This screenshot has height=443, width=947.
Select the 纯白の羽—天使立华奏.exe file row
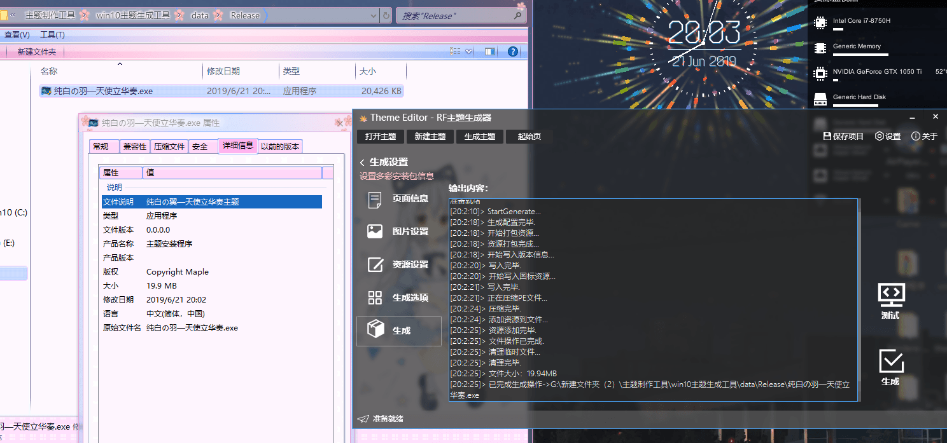point(221,91)
